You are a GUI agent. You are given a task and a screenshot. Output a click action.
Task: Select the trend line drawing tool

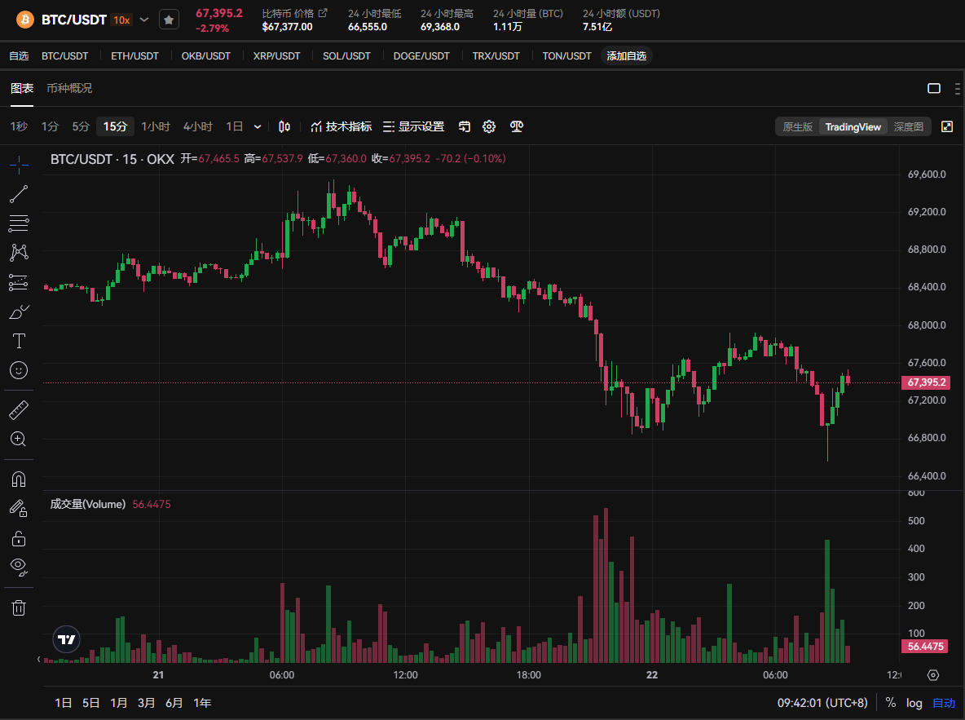[x=19, y=194]
